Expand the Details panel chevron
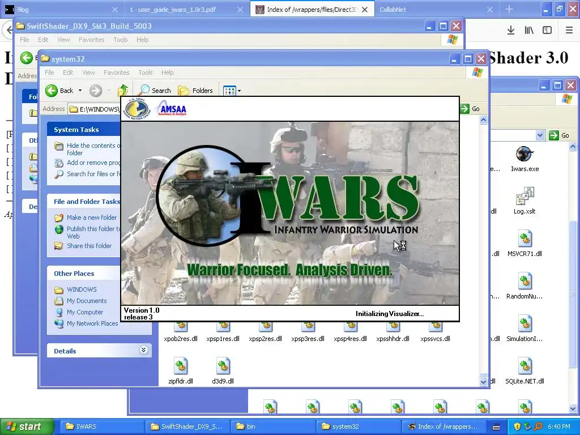 coord(144,350)
